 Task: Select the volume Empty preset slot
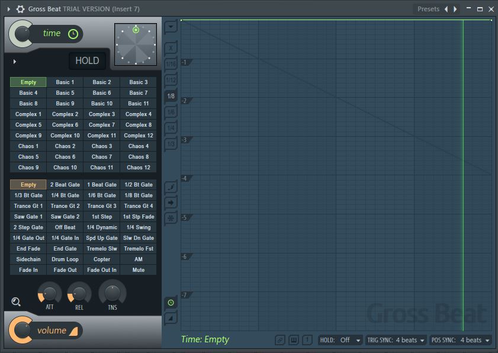click(28, 185)
